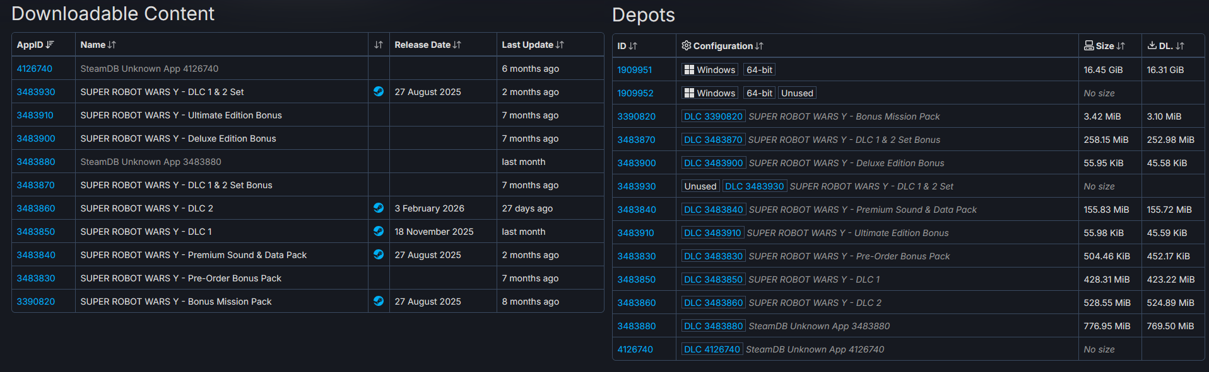Click Unused tag in depot 1909952 row

[x=797, y=93]
